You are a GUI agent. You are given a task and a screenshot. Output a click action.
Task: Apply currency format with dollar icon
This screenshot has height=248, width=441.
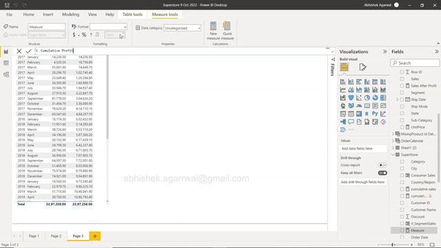pos(74,35)
